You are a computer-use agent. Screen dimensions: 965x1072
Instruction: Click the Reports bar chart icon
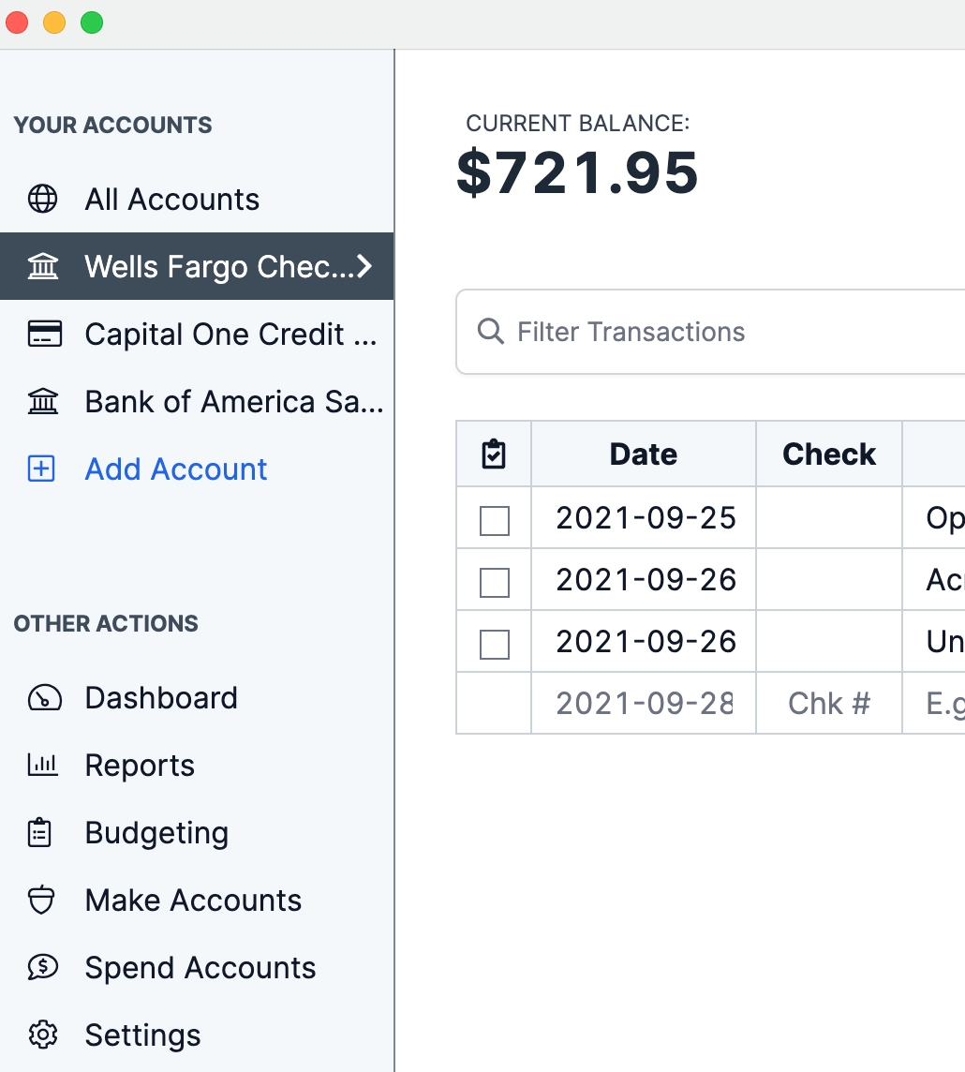43,766
